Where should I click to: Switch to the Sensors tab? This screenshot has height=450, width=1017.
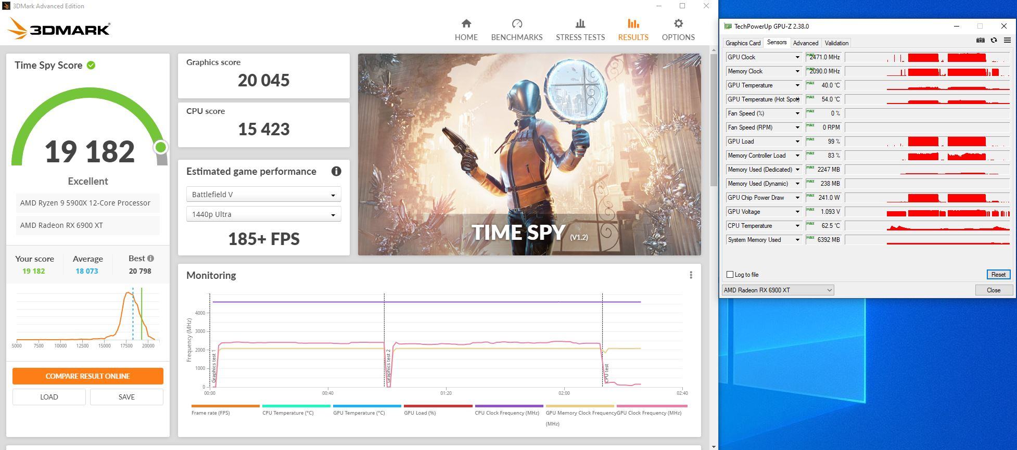(x=777, y=43)
